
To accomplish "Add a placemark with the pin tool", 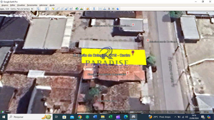I will (x=53, y=9).
